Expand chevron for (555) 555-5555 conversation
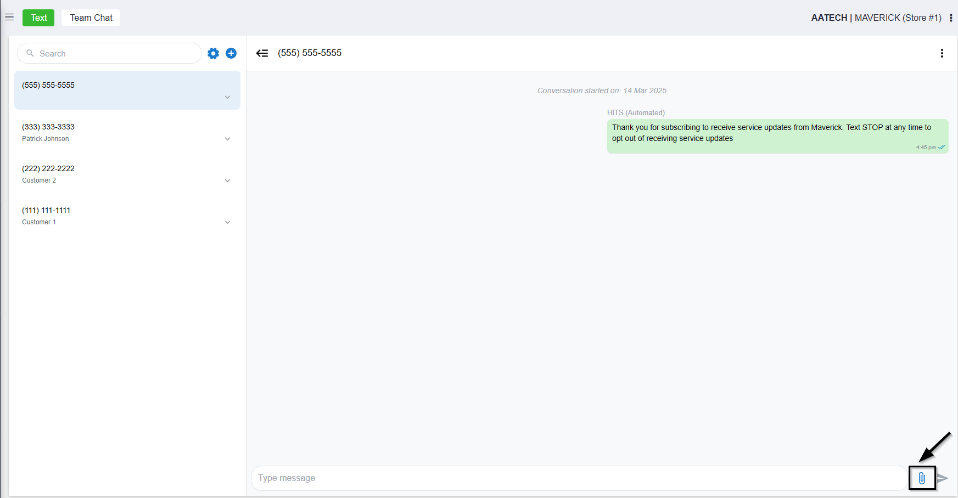958x498 pixels. pos(227,97)
